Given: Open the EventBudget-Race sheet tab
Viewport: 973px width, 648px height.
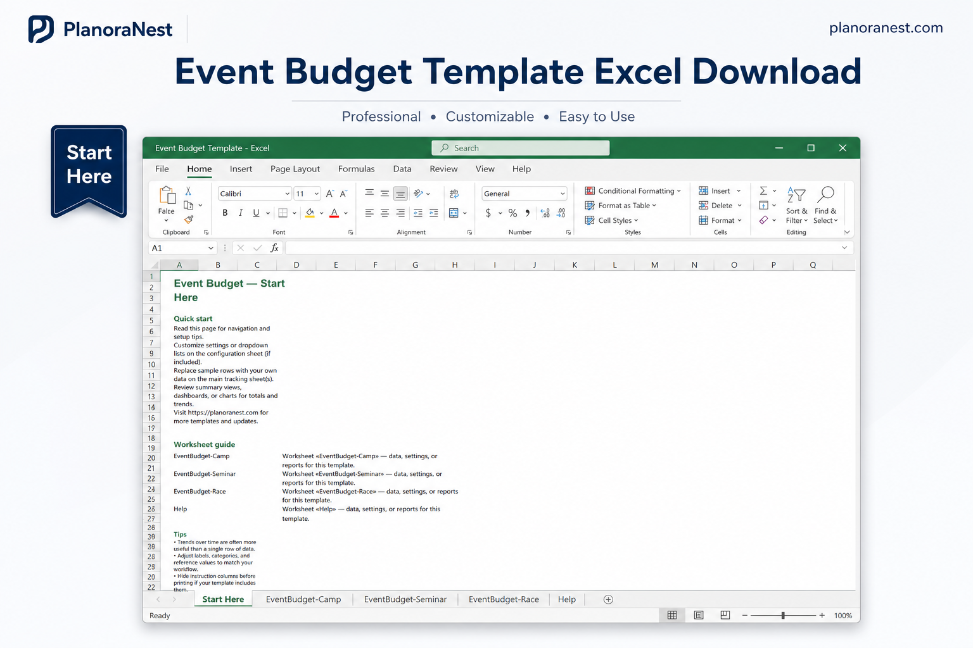Looking at the screenshot, I should tap(504, 599).
